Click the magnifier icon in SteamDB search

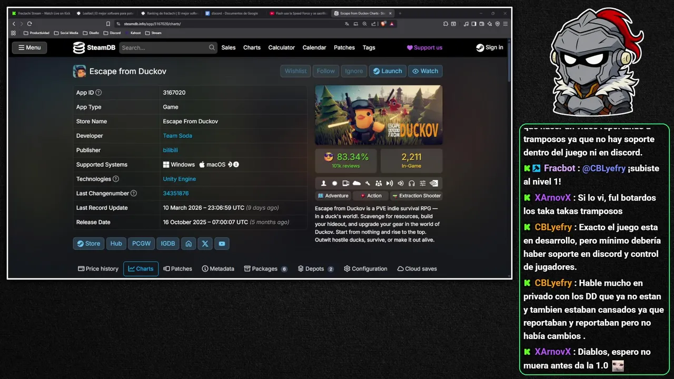point(212,47)
